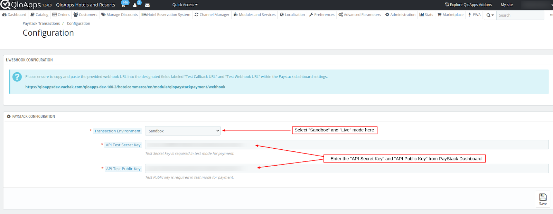
Task: Click Explore QloApps Addons link
Action: (x=468, y=5)
